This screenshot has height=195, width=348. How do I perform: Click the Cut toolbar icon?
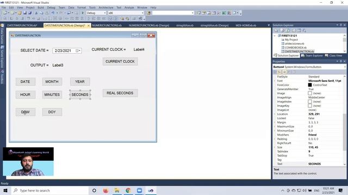pos(36,13)
